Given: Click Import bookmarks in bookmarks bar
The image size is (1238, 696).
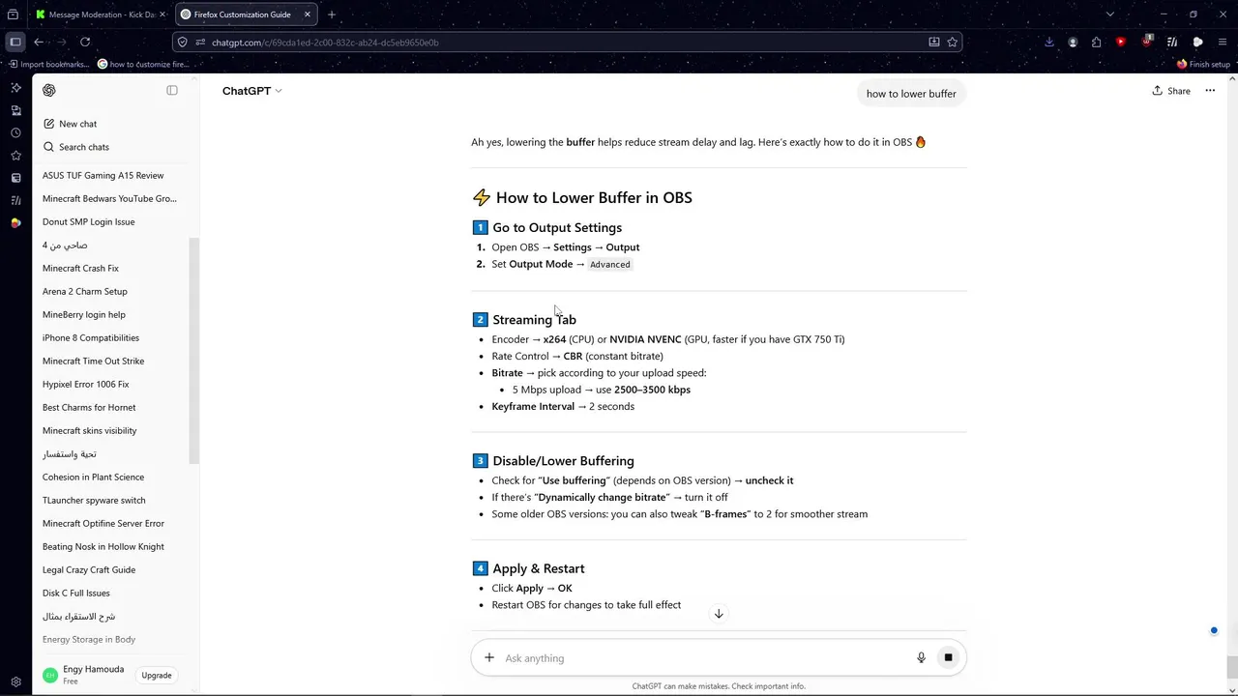Looking at the screenshot, I should (x=48, y=64).
